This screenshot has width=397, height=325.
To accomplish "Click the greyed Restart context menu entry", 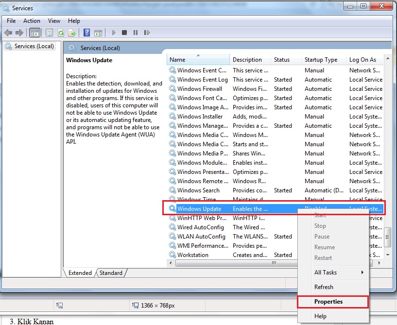I will point(333,257).
